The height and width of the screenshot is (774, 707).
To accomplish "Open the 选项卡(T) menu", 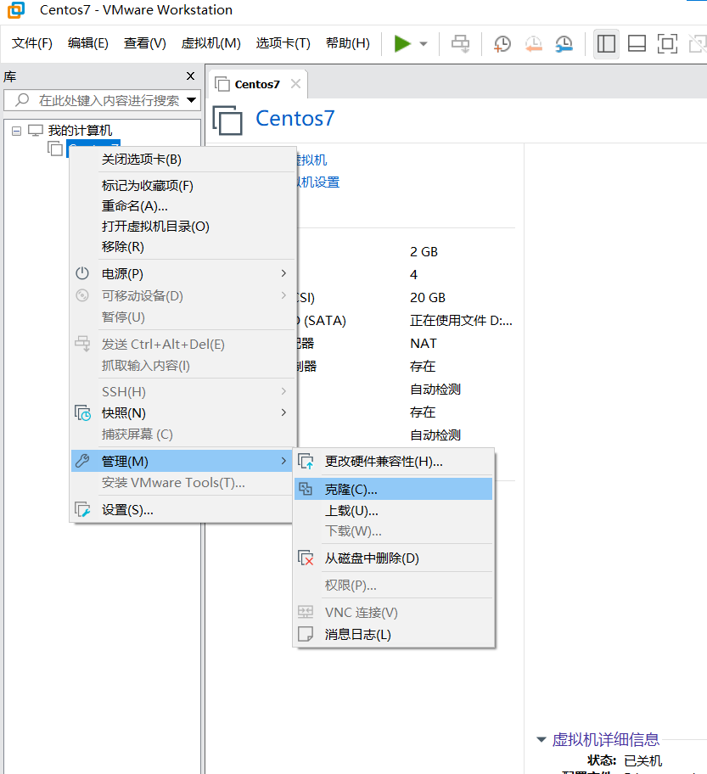I will 283,43.
